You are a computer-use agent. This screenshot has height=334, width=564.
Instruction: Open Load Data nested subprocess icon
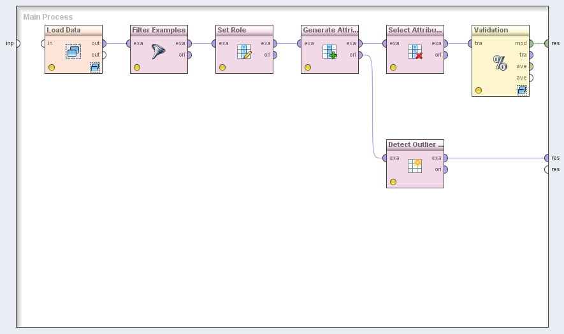coord(95,67)
